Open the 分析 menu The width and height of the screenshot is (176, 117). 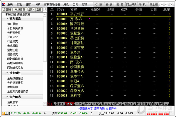tap(38, 4)
